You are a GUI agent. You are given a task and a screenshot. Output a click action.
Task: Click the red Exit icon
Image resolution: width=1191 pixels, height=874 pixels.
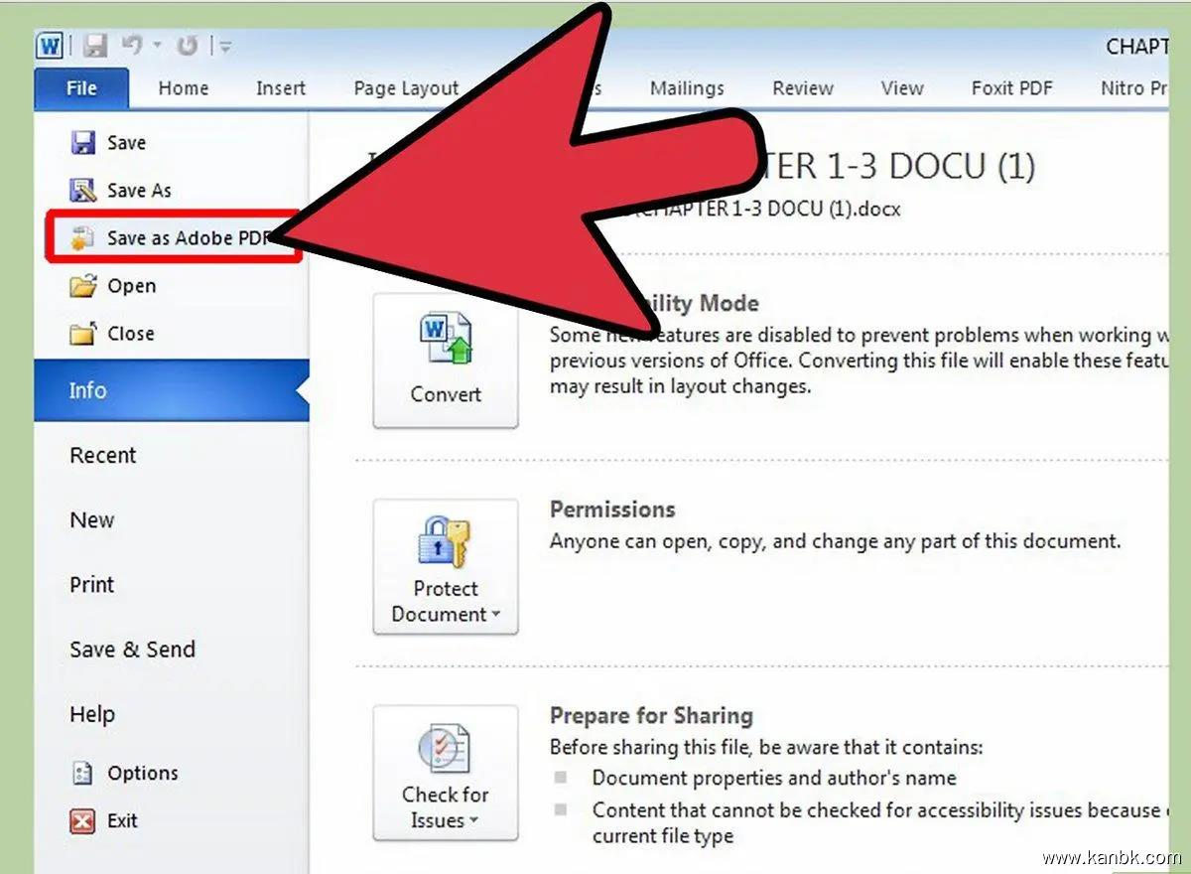click(x=83, y=821)
